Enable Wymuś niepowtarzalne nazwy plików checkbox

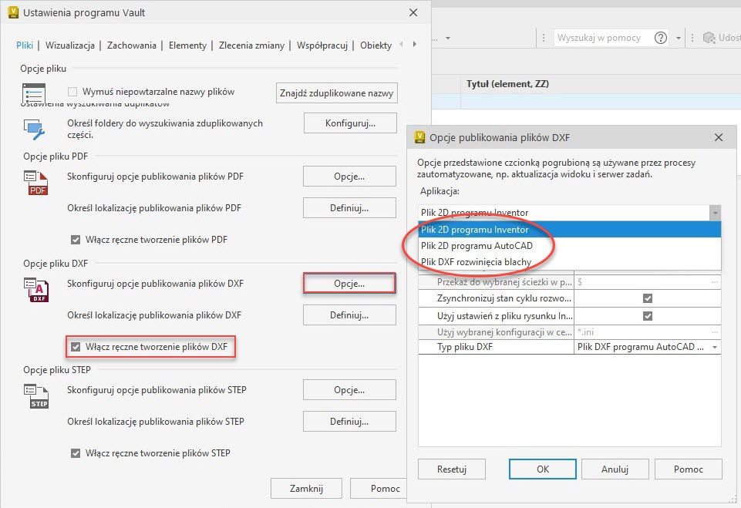click(x=72, y=92)
